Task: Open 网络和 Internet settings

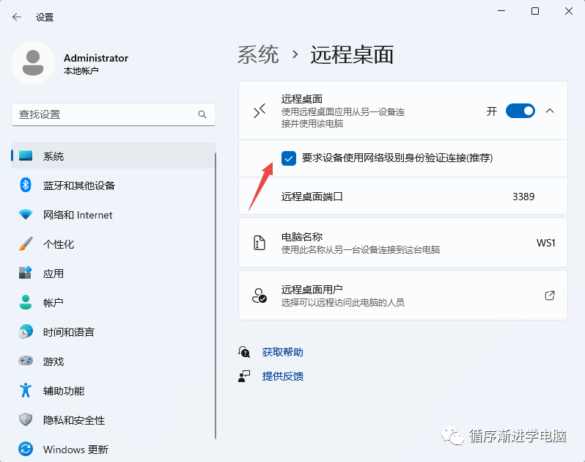Action: pyautogui.click(x=114, y=215)
